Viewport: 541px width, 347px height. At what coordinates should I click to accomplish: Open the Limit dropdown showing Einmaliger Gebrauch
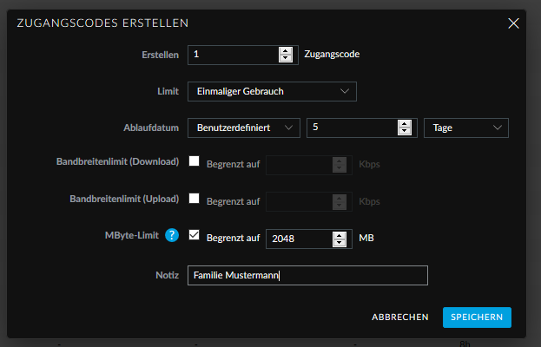[x=272, y=91]
